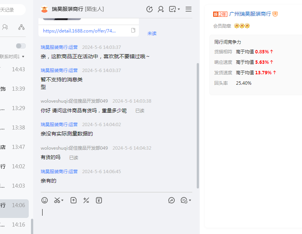Click the add contact icon in header
302x234 pixels.
161,9
